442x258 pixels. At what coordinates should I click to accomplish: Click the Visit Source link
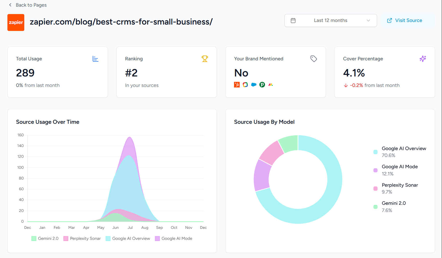coord(408,20)
